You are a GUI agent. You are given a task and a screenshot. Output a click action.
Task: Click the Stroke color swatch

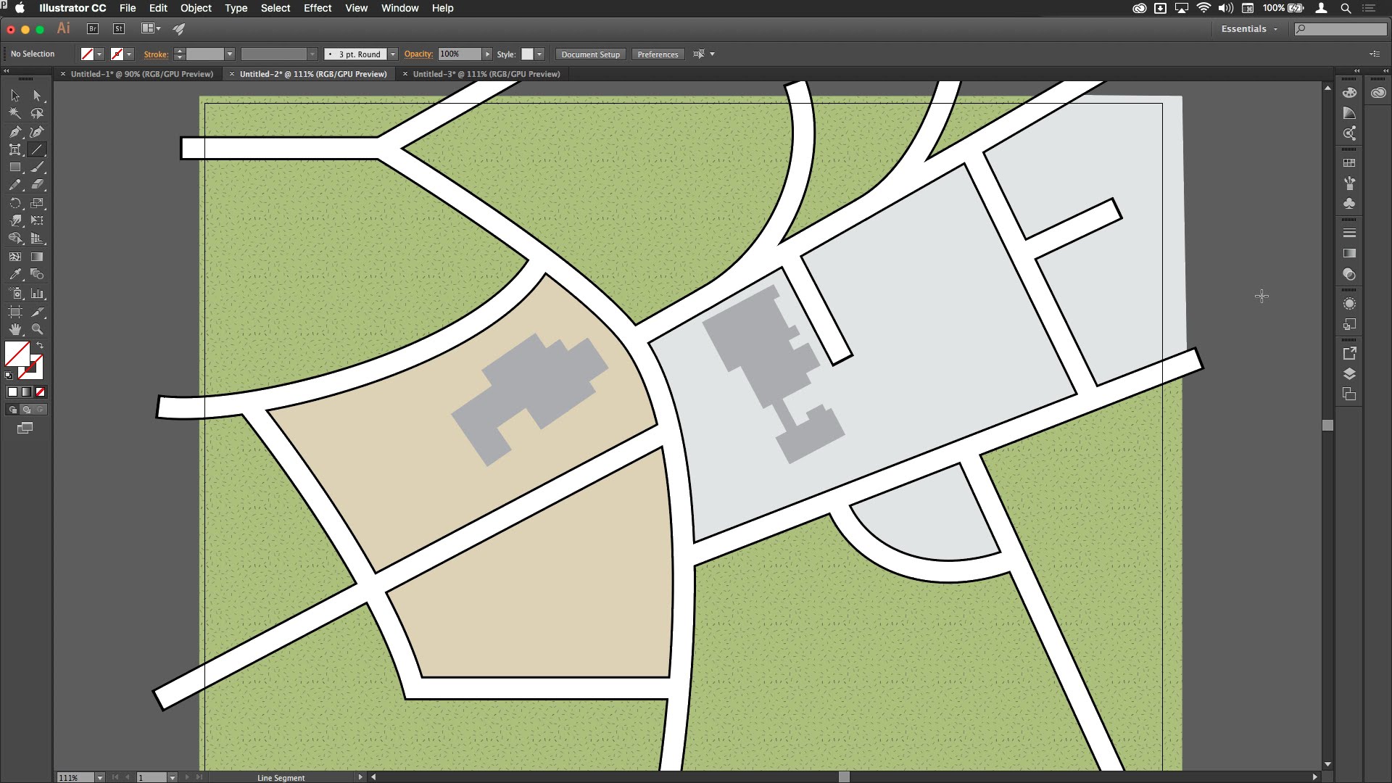(x=117, y=54)
